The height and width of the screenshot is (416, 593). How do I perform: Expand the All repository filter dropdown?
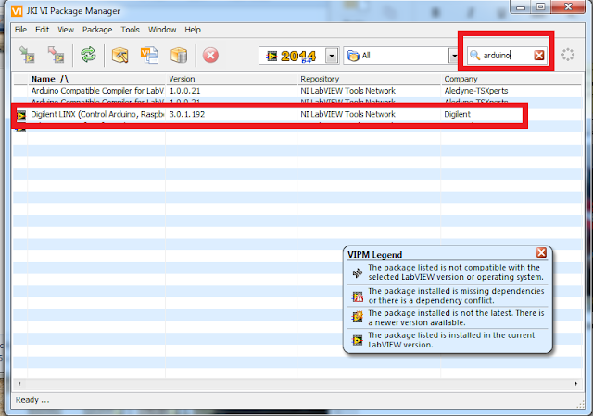click(453, 56)
